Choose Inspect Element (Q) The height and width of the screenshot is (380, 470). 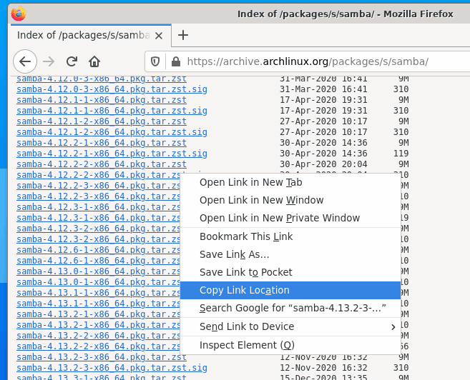290,345
